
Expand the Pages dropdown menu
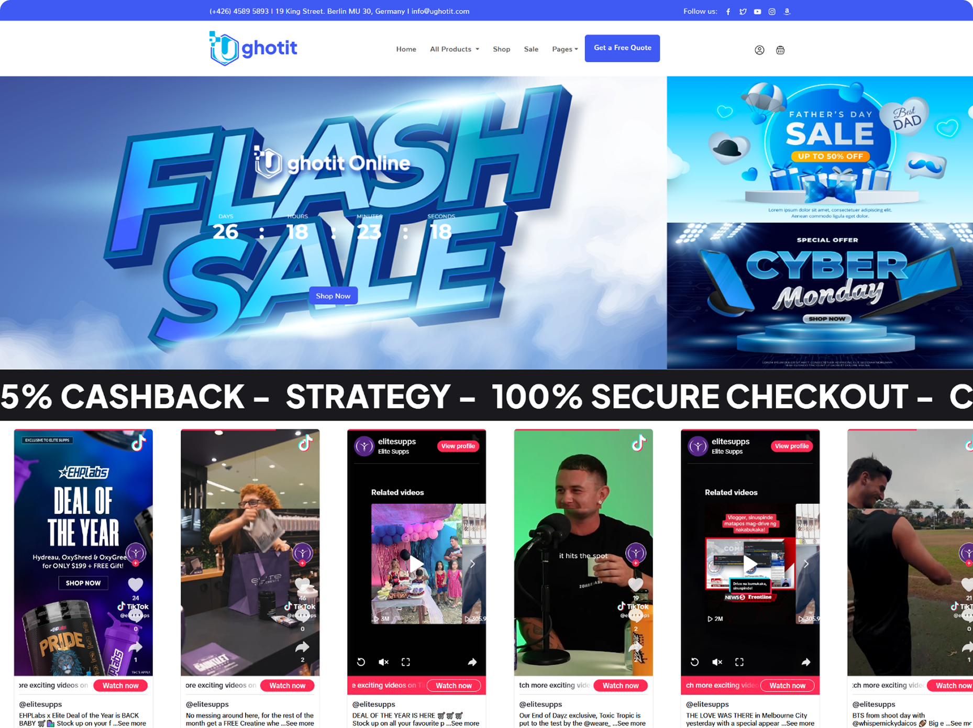(x=565, y=49)
